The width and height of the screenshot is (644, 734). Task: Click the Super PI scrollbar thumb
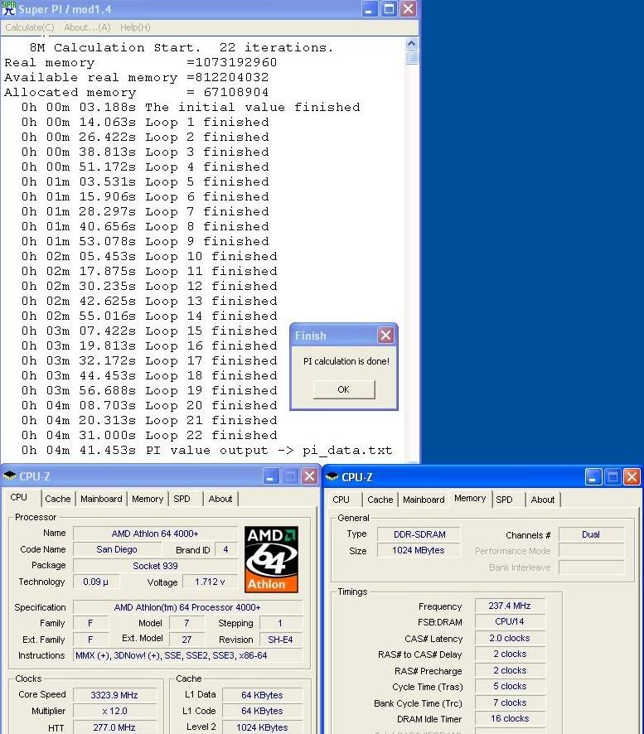pyautogui.click(x=411, y=57)
